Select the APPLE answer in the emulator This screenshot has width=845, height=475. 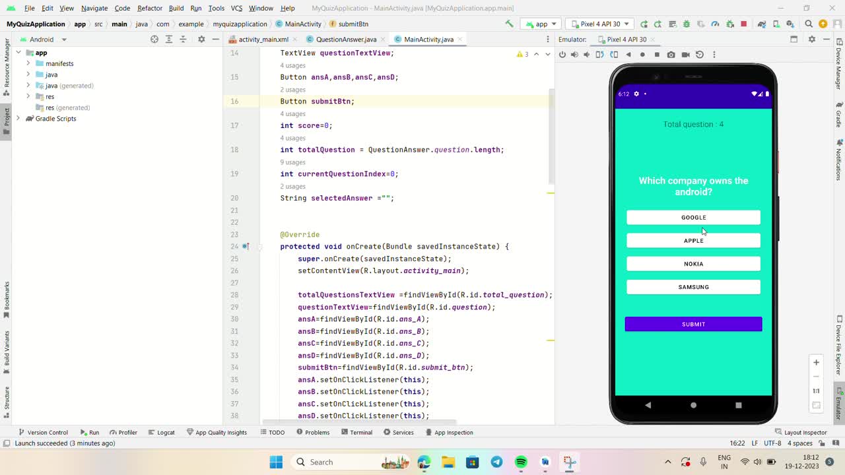click(x=693, y=241)
